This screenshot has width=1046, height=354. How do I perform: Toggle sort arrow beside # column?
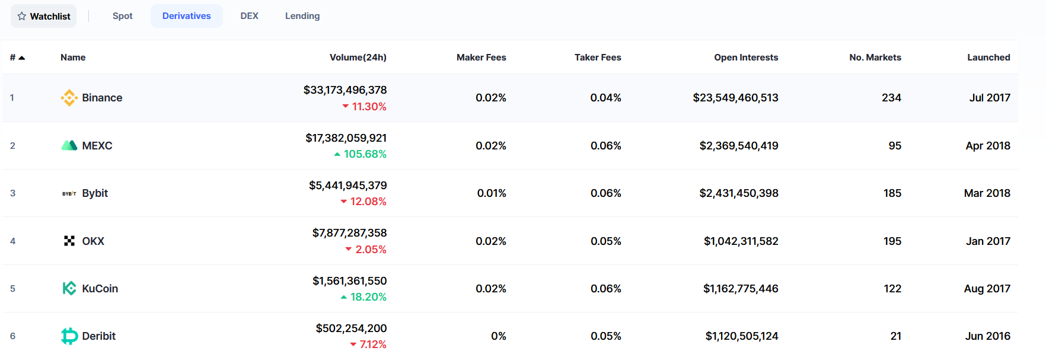22,58
